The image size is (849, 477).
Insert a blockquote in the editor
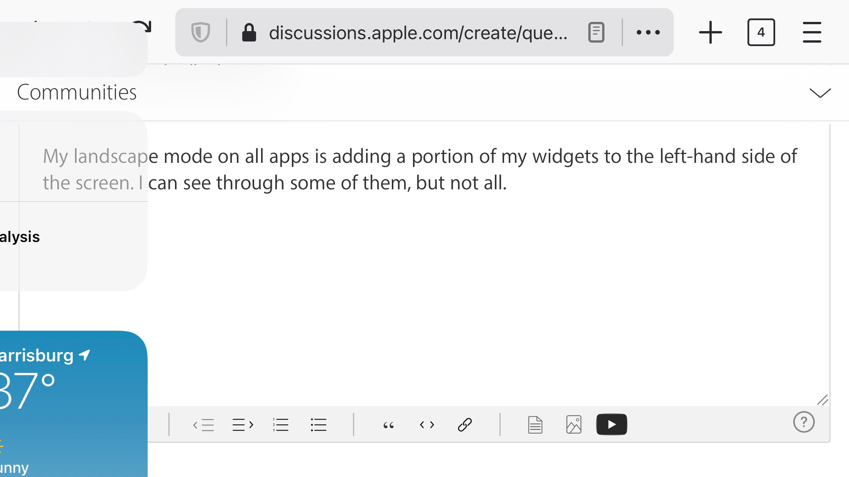pos(388,424)
